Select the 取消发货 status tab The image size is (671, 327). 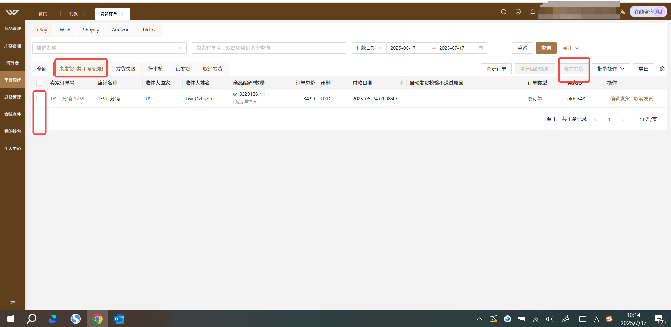tap(212, 69)
